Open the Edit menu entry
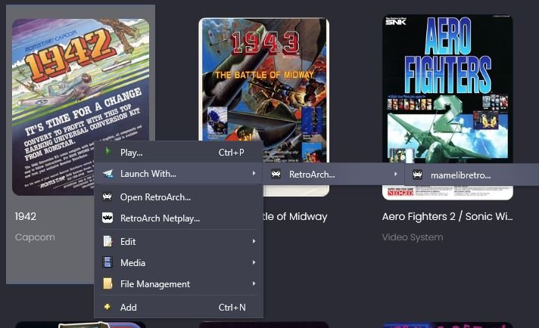This screenshot has height=328, width=539. tap(179, 242)
